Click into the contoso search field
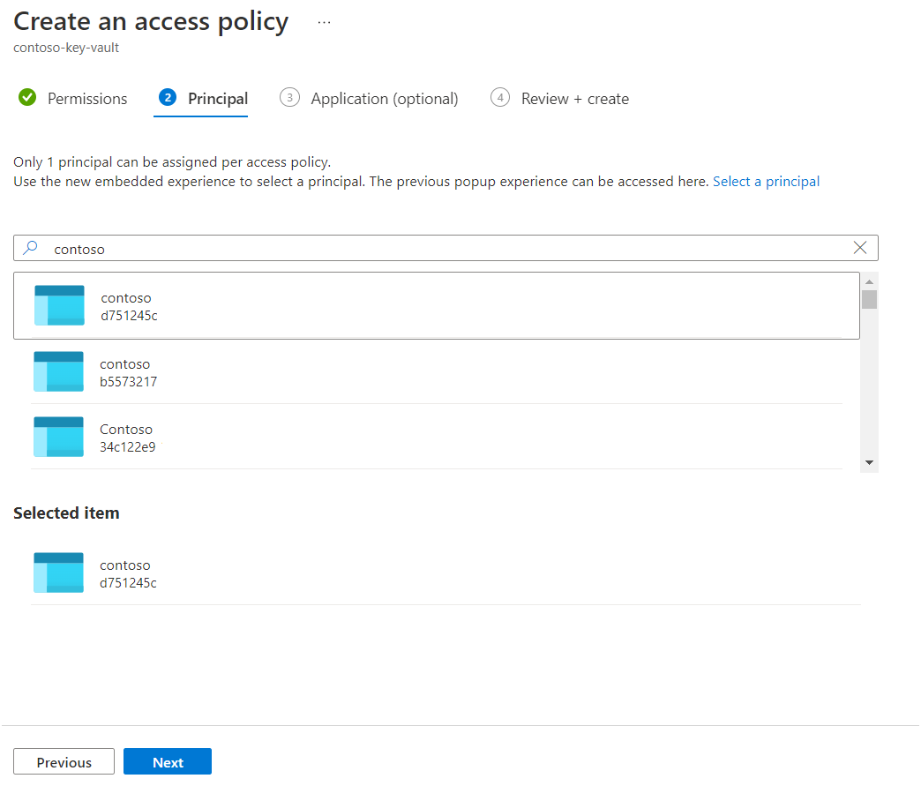The width and height of the screenshot is (921, 786). pyautogui.click(x=446, y=248)
